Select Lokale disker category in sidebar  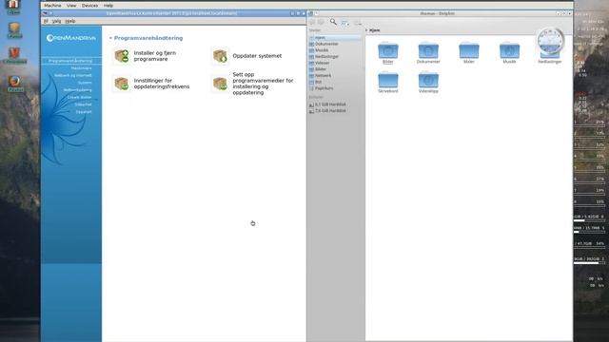tap(80, 97)
